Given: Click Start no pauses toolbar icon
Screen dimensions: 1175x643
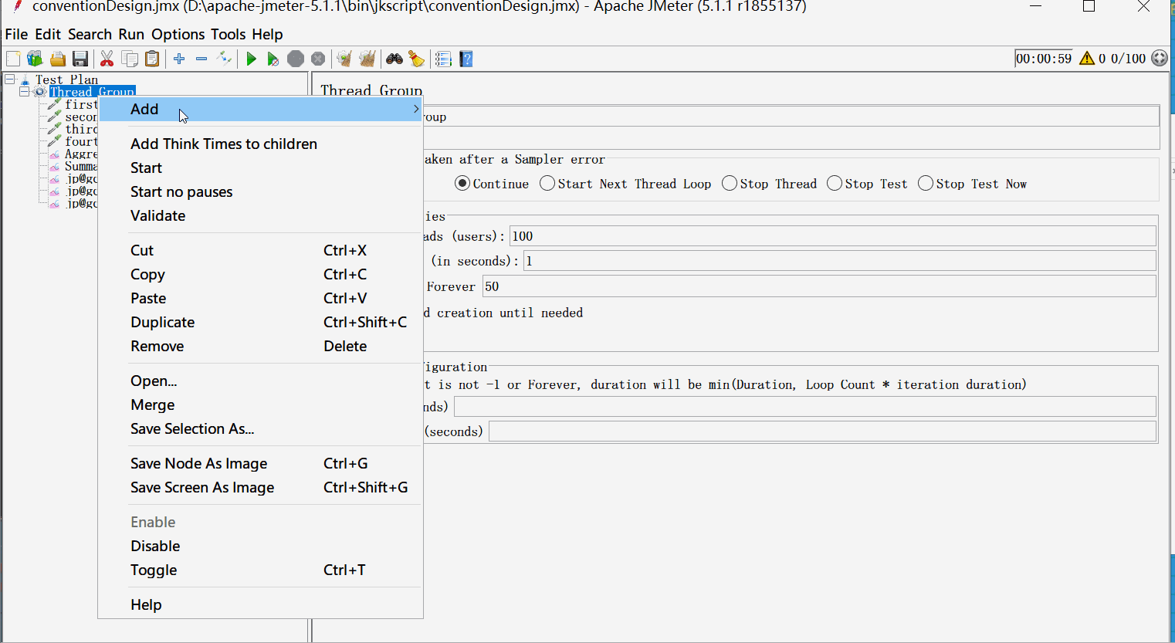Looking at the screenshot, I should pos(273,59).
